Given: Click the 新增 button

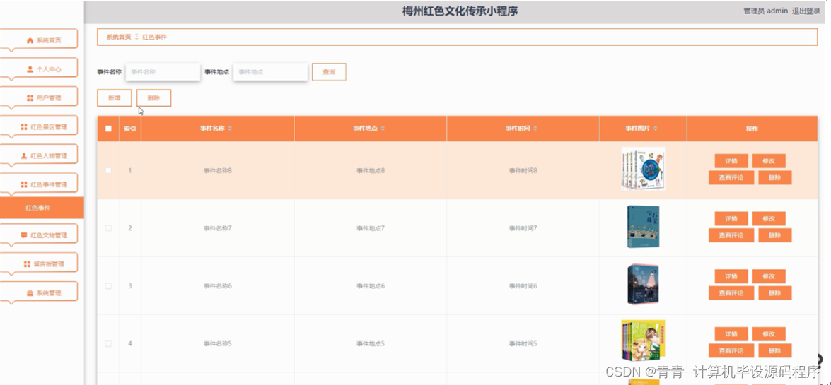Looking at the screenshot, I should coord(114,98).
